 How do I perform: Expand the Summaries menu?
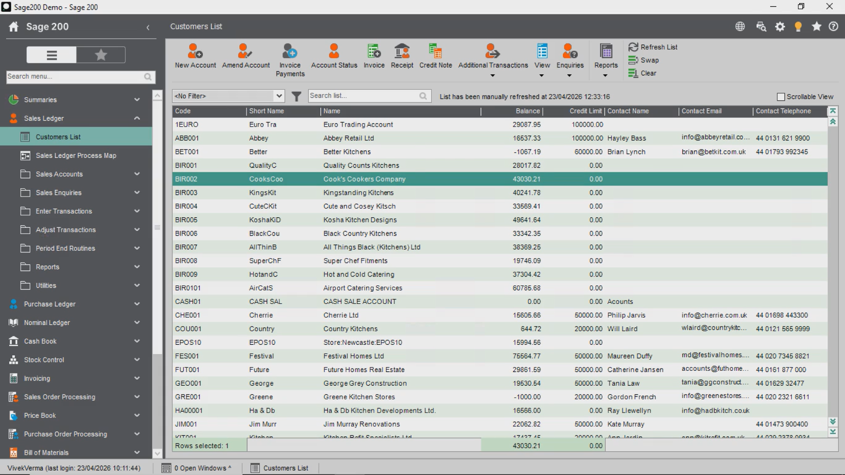tap(76, 100)
